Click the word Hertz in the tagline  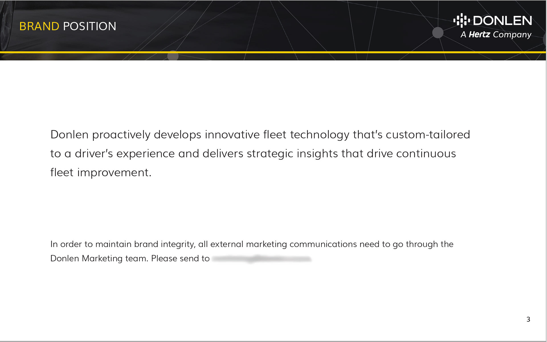point(479,34)
